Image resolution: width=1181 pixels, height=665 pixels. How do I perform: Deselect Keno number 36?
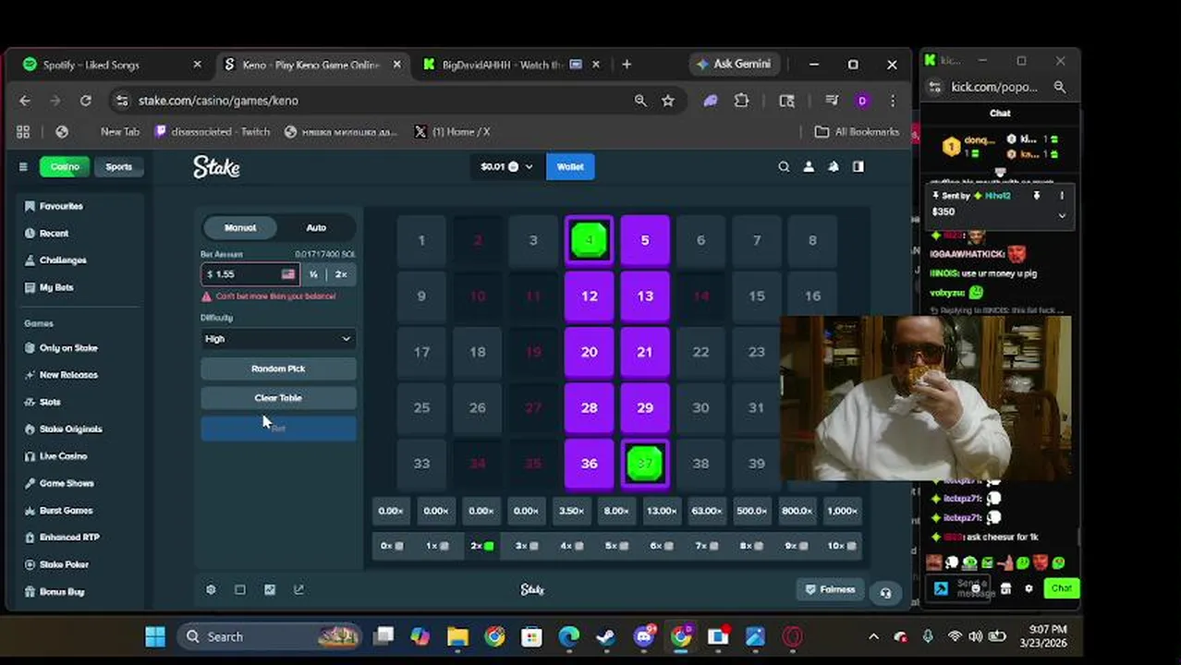pyautogui.click(x=589, y=464)
